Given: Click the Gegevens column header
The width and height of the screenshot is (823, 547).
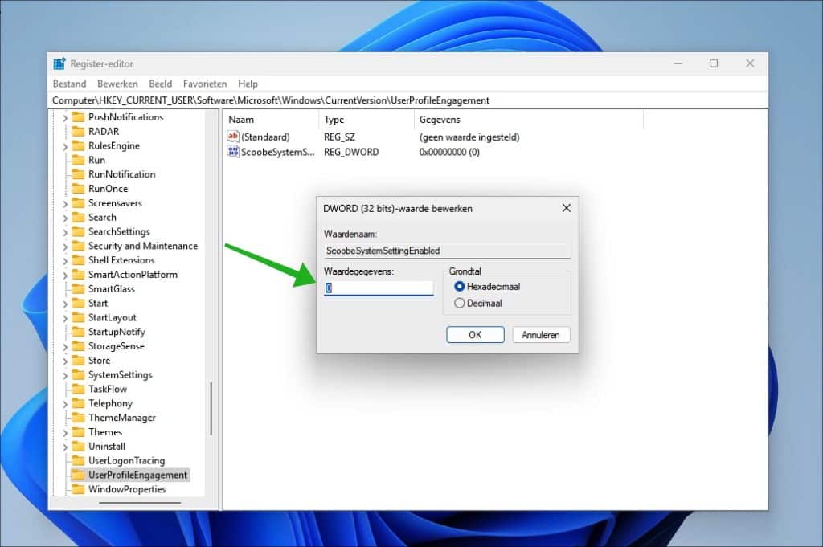Looking at the screenshot, I should click(x=529, y=120).
